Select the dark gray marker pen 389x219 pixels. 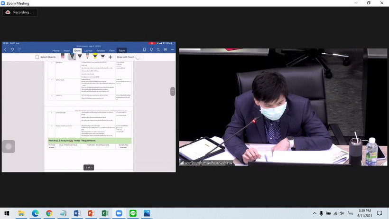[103, 57]
